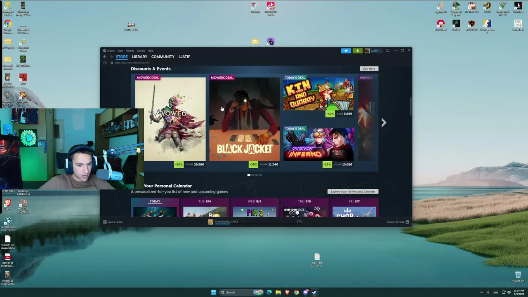
Task: Open the downloading game icon in footer
Action: click(210, 222)
